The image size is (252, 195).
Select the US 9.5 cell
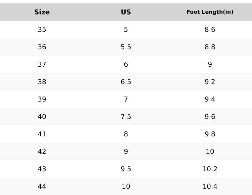[x=126, y=169]
